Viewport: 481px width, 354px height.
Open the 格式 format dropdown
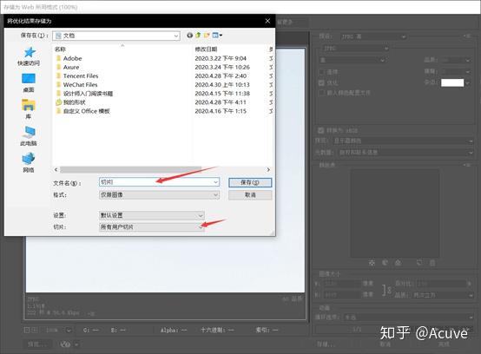[x=159, y=195]
